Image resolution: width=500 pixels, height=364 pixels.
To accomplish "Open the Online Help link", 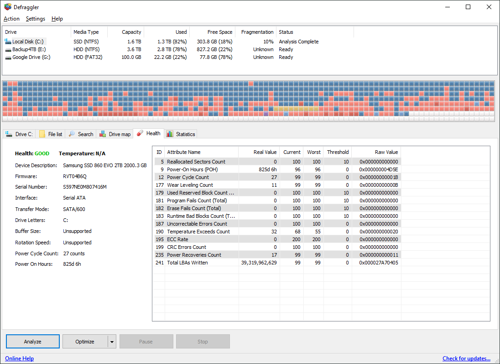I will pyautogui.click(x=20, y=358).
